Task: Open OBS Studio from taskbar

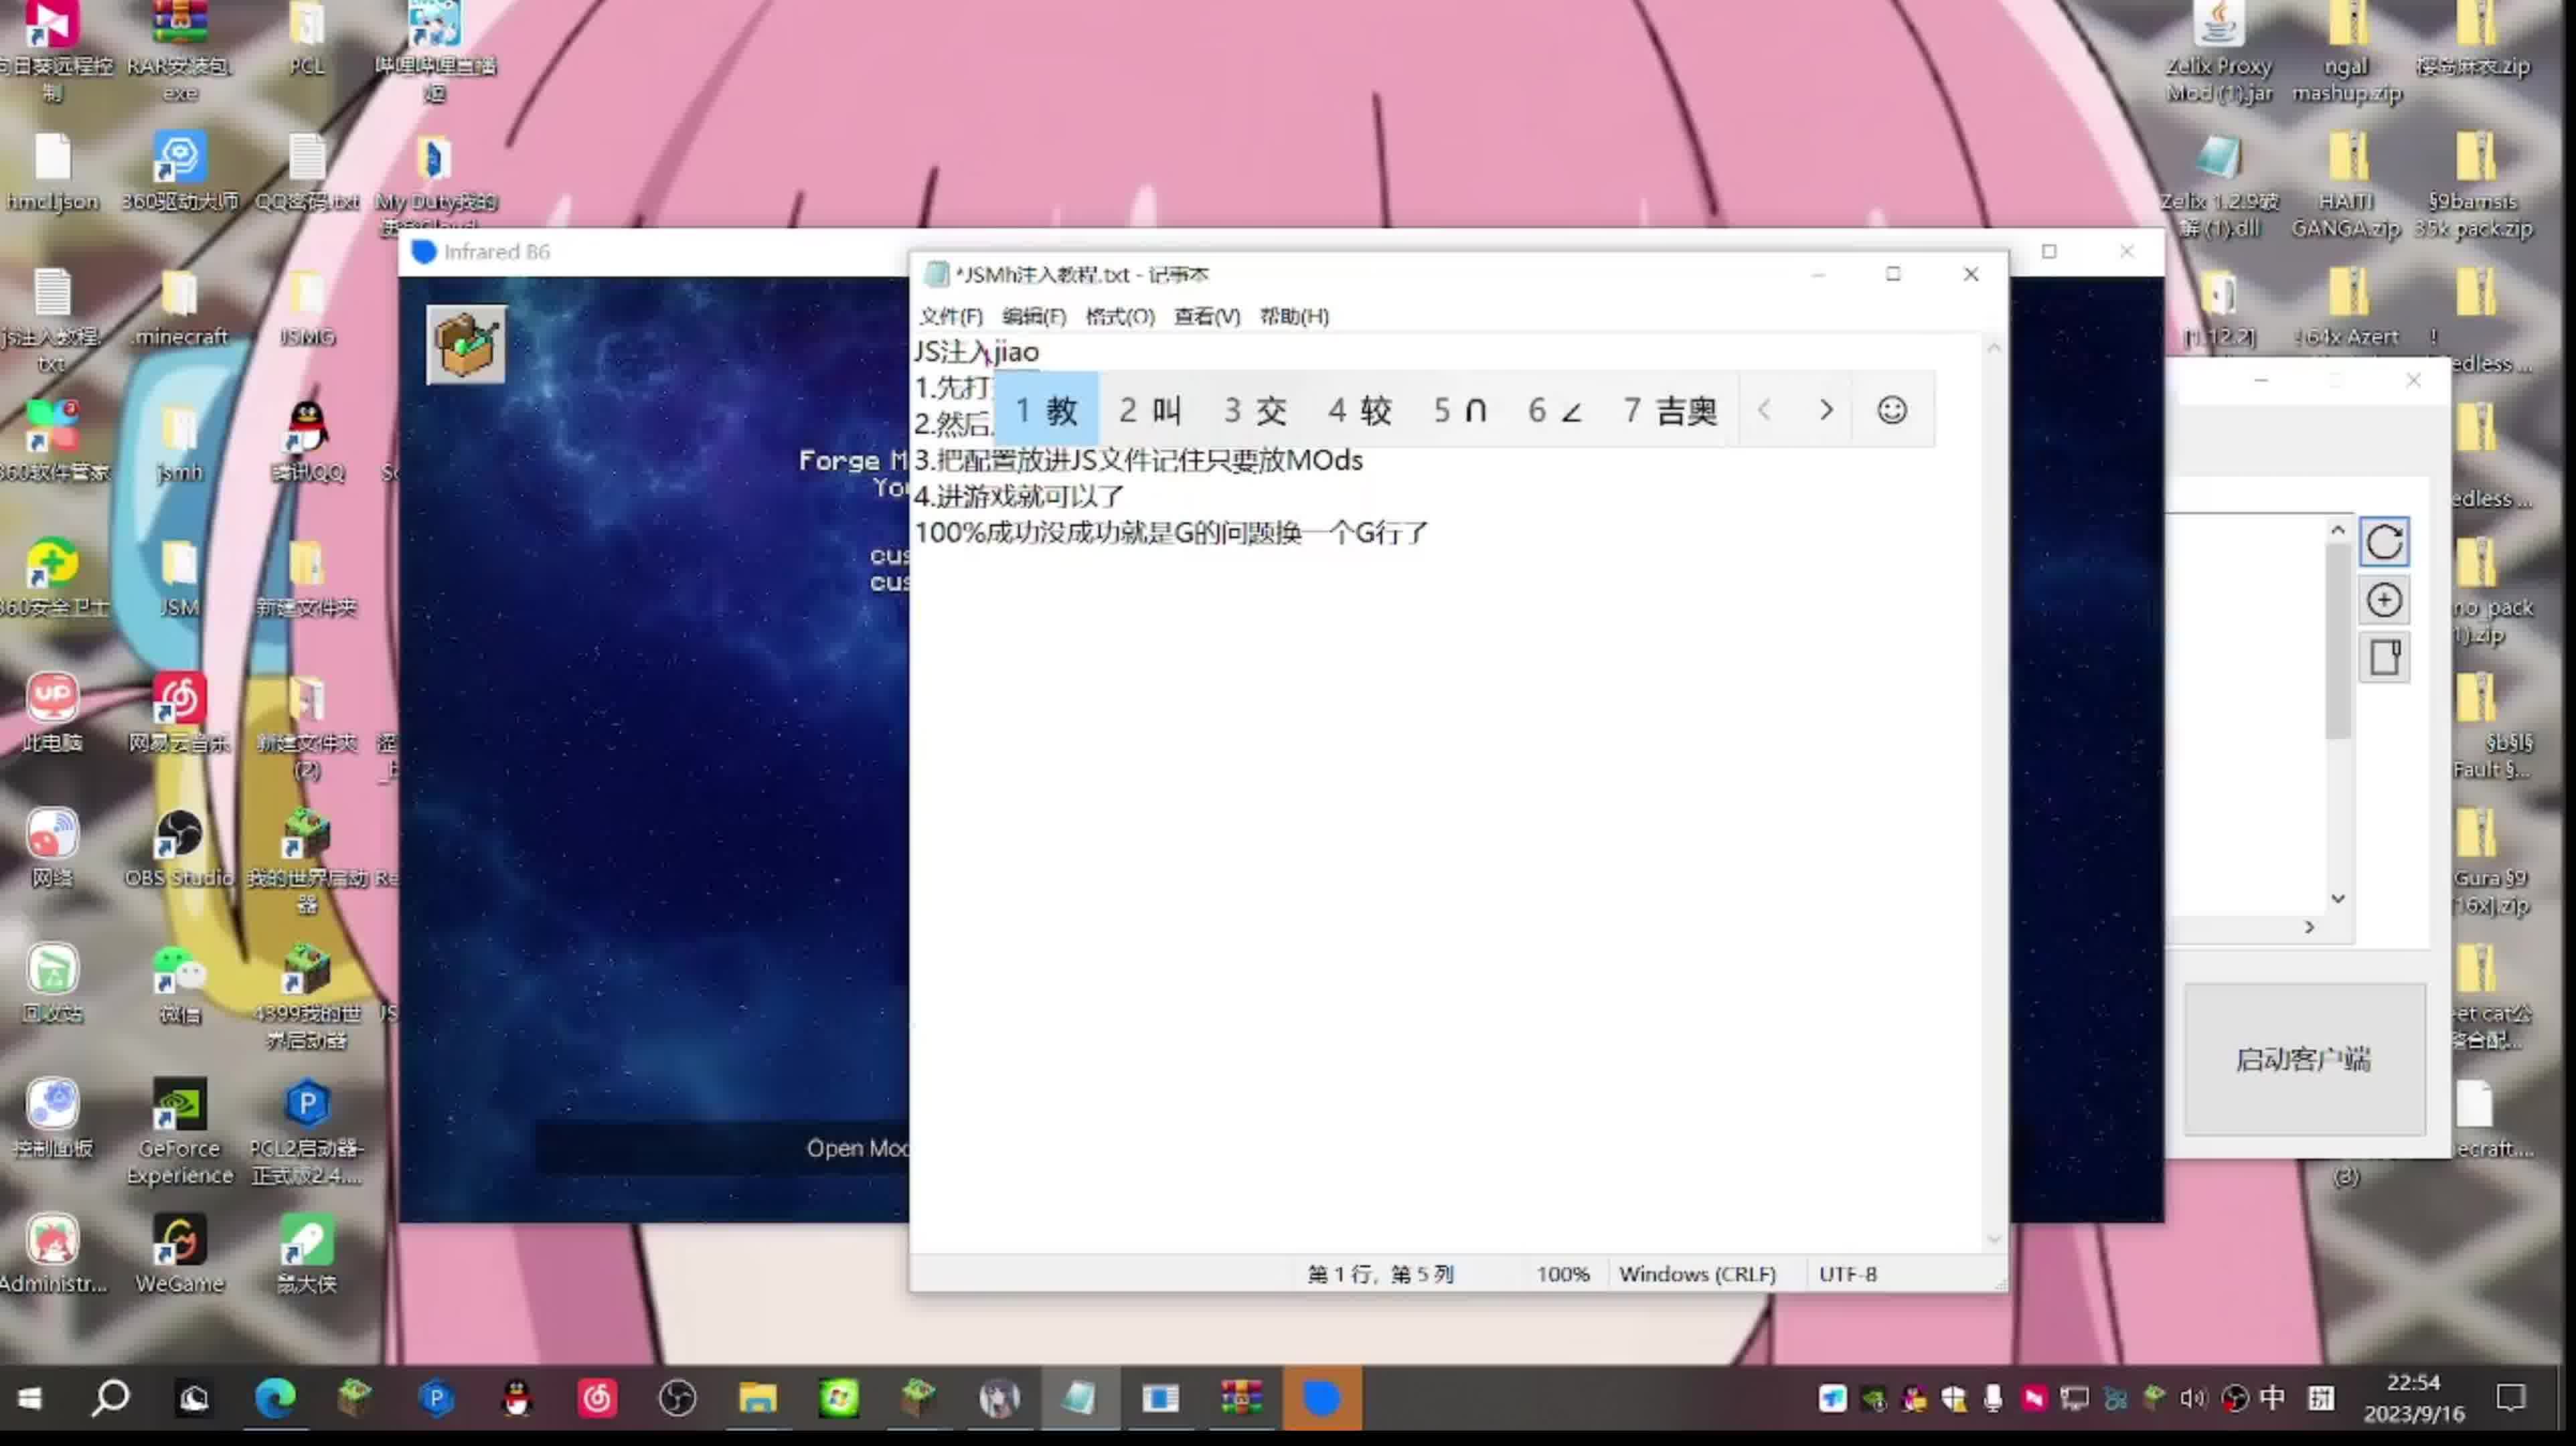Action: (x=677, y=1398)
